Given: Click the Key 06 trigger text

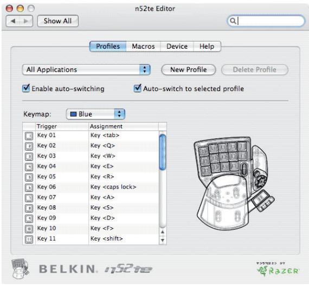Looking at the screenshot, I should point(47,187).
